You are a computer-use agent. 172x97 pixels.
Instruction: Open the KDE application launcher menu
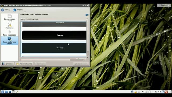[3, 92]
